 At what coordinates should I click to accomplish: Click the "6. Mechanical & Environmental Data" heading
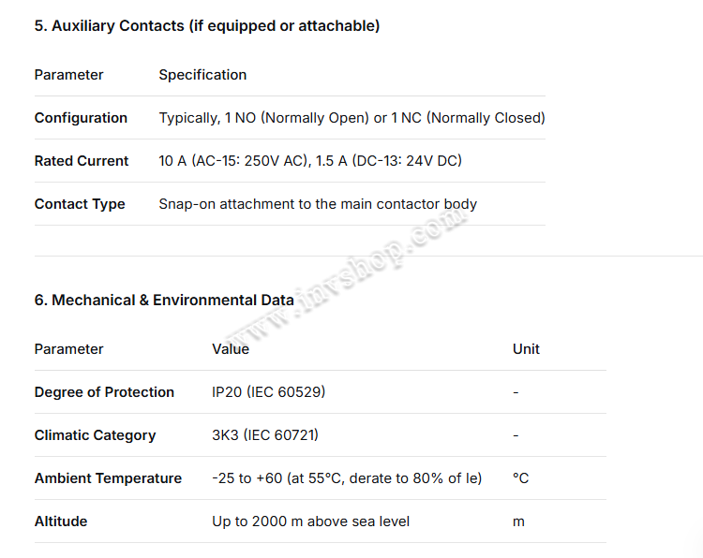point(164,301)
